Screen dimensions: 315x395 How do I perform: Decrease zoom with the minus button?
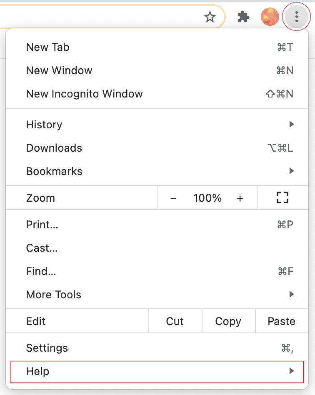(x=173, y=198)
